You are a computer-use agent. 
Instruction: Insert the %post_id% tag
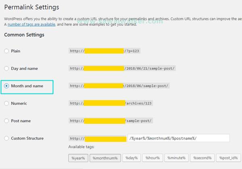point(228,158)
